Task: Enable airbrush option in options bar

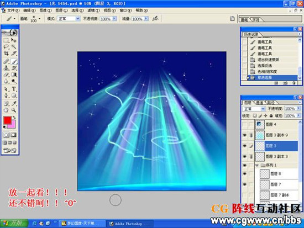Action: click(155, 19)
